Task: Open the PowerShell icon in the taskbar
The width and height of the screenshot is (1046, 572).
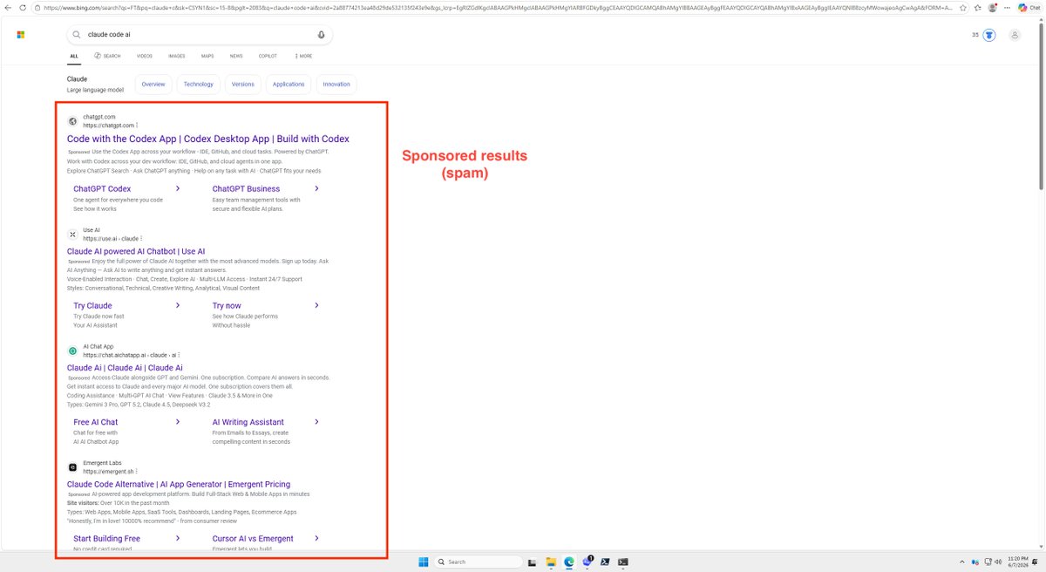Action: point(605,562)
